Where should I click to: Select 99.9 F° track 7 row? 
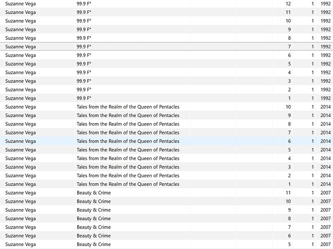tap(166, 46)
